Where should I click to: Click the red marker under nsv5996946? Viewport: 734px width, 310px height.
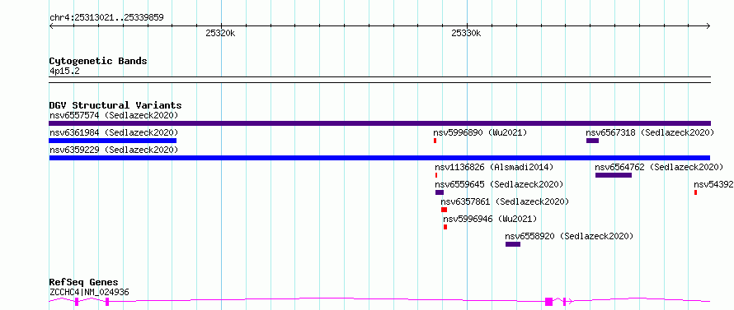tap(445, 227)
